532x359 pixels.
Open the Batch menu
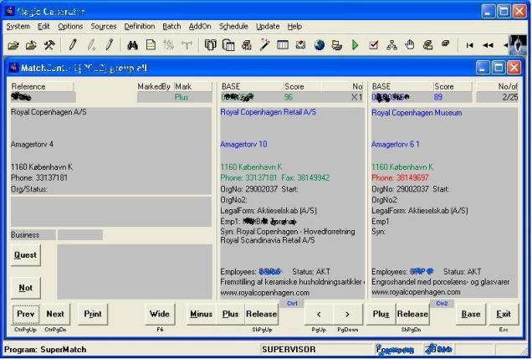(171, 27)
